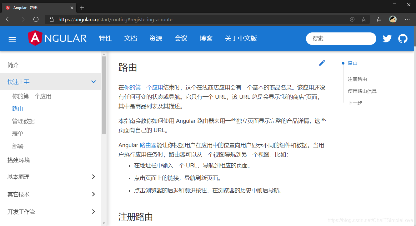Viewport: 416px width, 226px height.
Task: Click the install app plus icon in the address bar
Action: (352, 19)
